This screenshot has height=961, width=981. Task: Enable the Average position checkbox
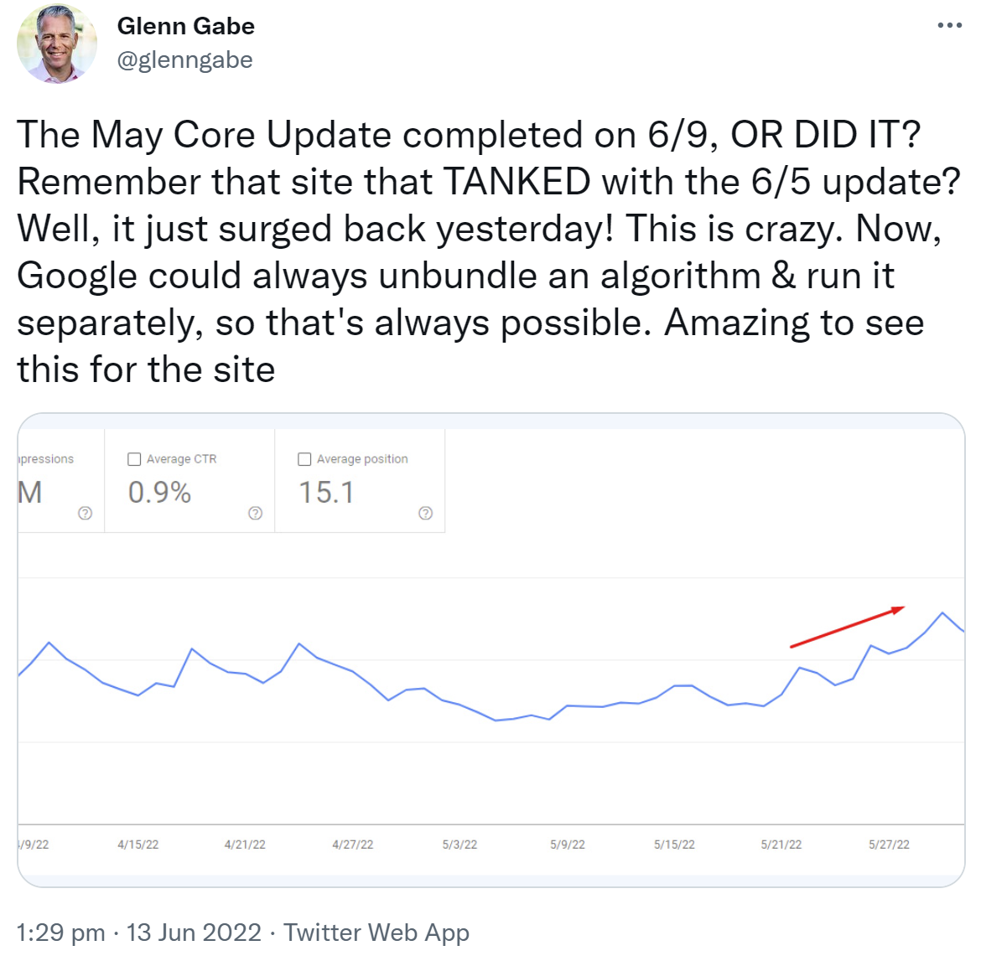tap(304, 458)
